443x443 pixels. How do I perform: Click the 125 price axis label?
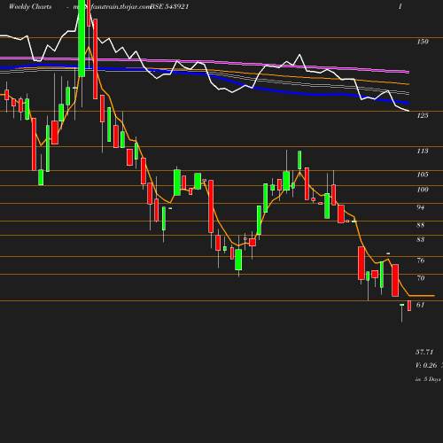coord(423,115)
